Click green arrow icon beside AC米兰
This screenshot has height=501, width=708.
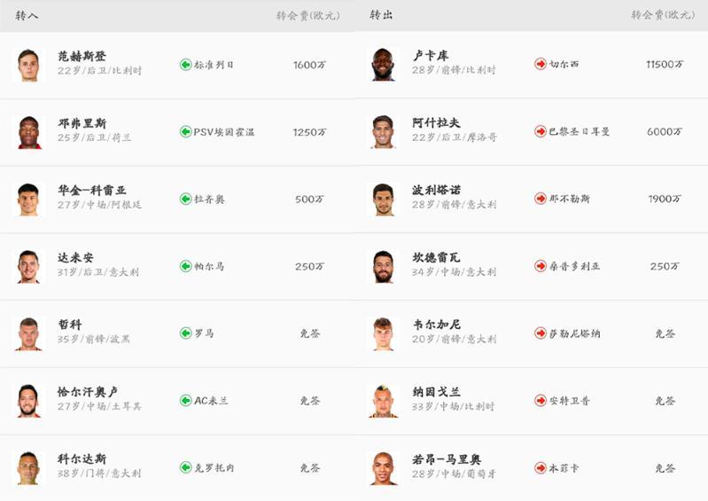[185, 401]
